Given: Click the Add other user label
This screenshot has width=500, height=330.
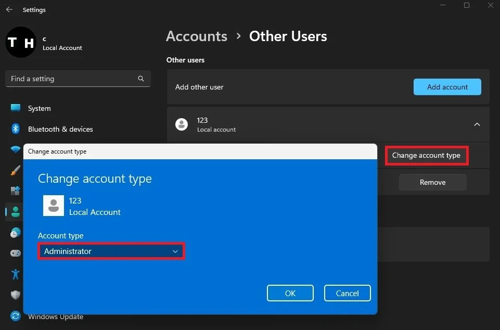Looking at the screenshot, I should (x=199, y=87).
